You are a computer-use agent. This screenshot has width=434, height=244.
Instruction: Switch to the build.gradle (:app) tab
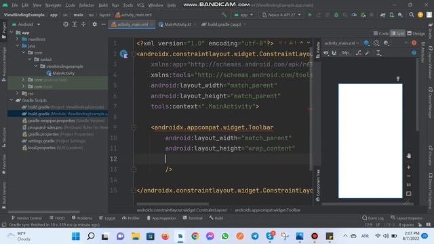pos(224,24)
